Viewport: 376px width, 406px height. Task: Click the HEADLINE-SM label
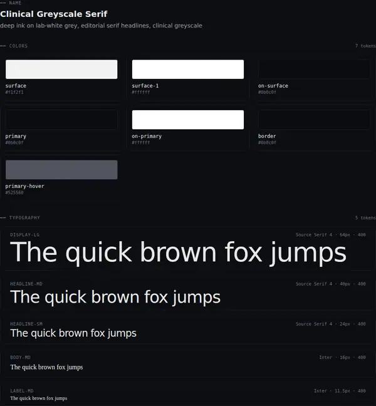26,324
